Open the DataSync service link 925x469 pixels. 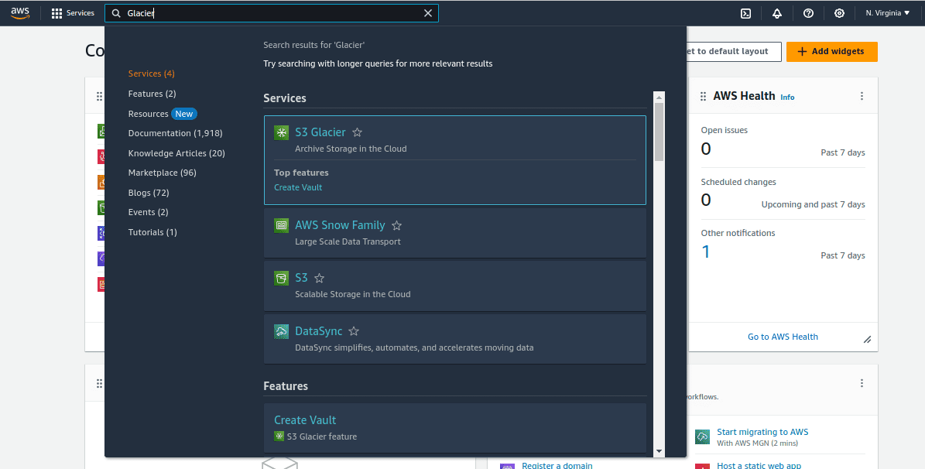[319, 331]
